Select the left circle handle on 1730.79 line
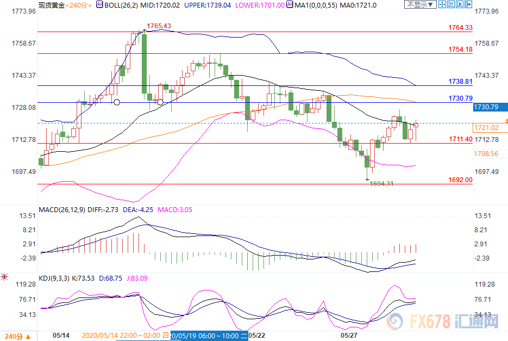Screen dimensions: 508x341 (116, 102)
